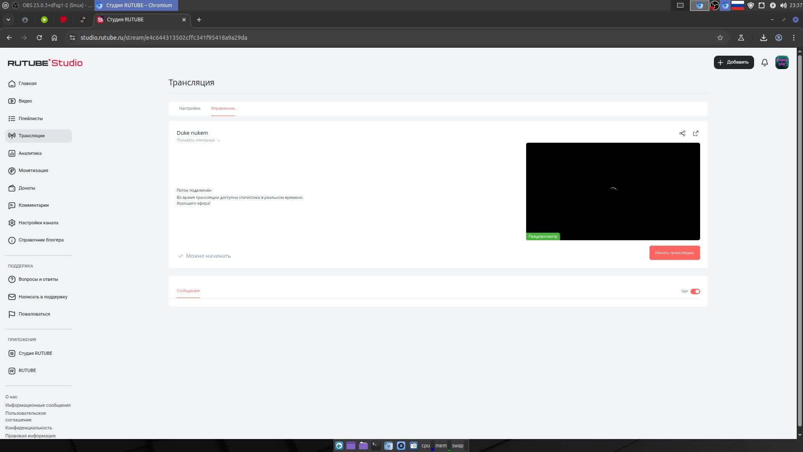The height and width of the screenshot is (452, 803).
Task: Bookmark this page with the star icon
Action: tap(720, 38)
